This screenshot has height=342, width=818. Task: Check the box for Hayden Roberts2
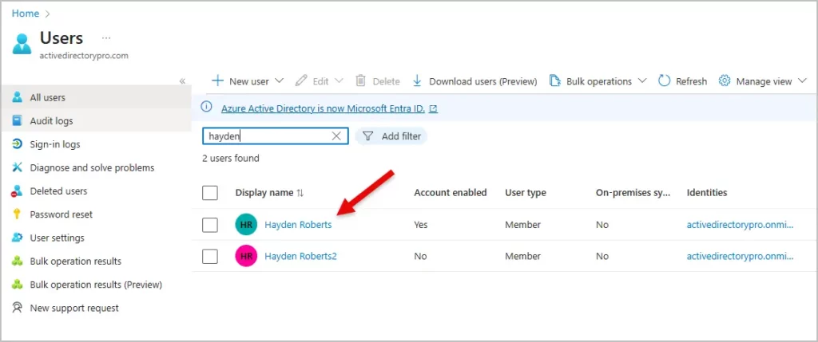210,257
